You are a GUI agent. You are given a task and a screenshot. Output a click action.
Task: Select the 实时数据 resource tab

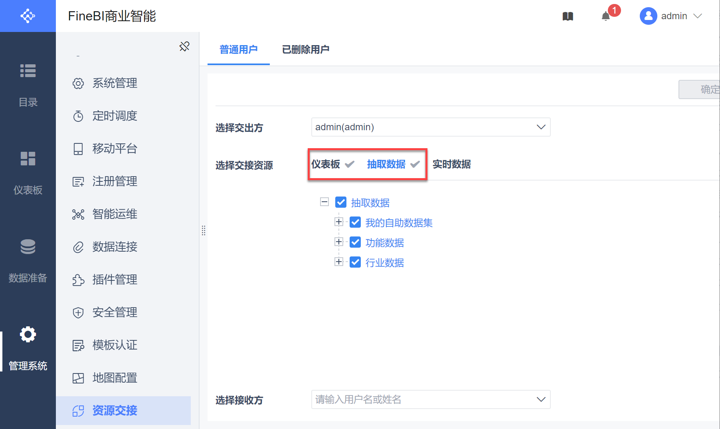click(x=451, y=164)
